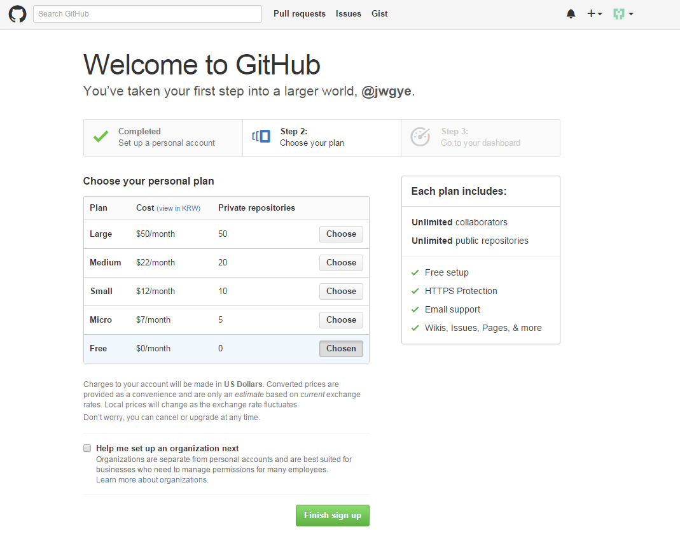This screenshot has width=680, height=548.
Task: Click the $50/month cost cell
Action: (x=155, y=234)
